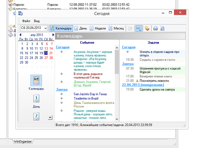Click the lightbulb checkmark icon

[147, 28]
